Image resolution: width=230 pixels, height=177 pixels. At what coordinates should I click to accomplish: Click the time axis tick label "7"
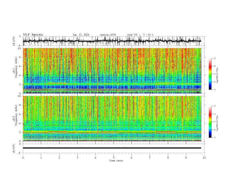point(150,158)
